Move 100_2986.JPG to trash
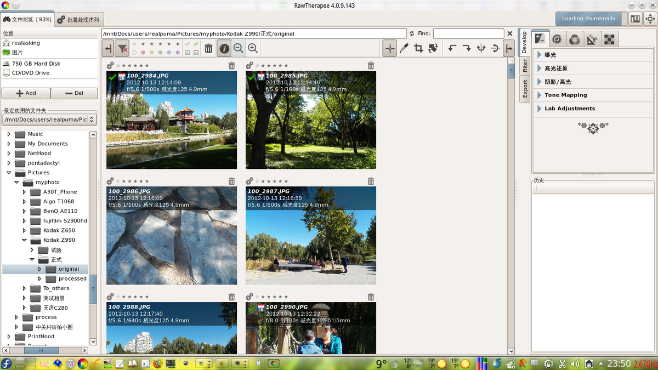Image resolution: width=658 pixels, height=370 pixels. pyautogui.click(x=231, y=181)
